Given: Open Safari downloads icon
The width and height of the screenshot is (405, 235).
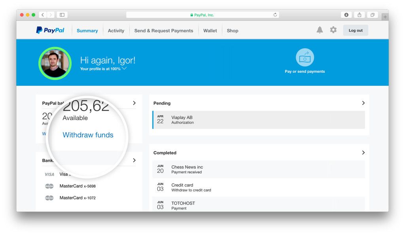Looking at the screenshot, I should [346, 15].
